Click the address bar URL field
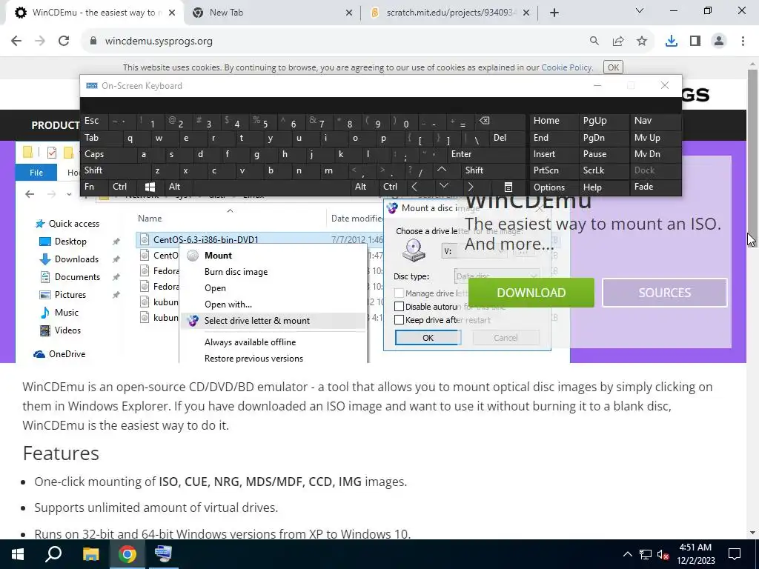The height and width of the screenshot is (569, 759). (334, 41)
